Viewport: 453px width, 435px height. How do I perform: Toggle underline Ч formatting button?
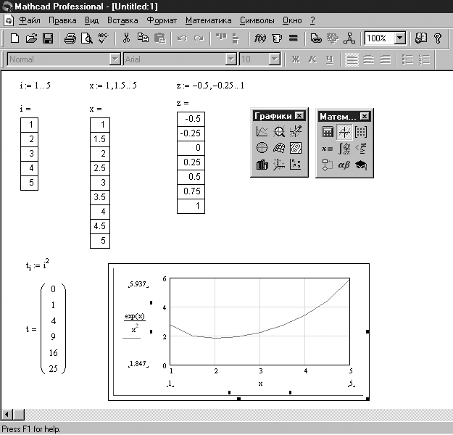point(329,59)
